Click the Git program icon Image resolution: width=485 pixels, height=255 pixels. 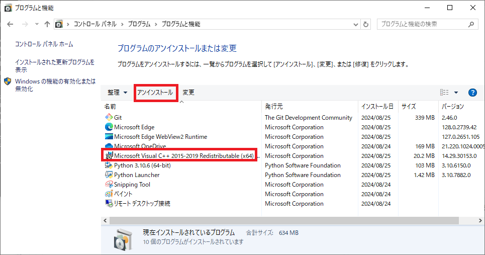click(109, 118)
